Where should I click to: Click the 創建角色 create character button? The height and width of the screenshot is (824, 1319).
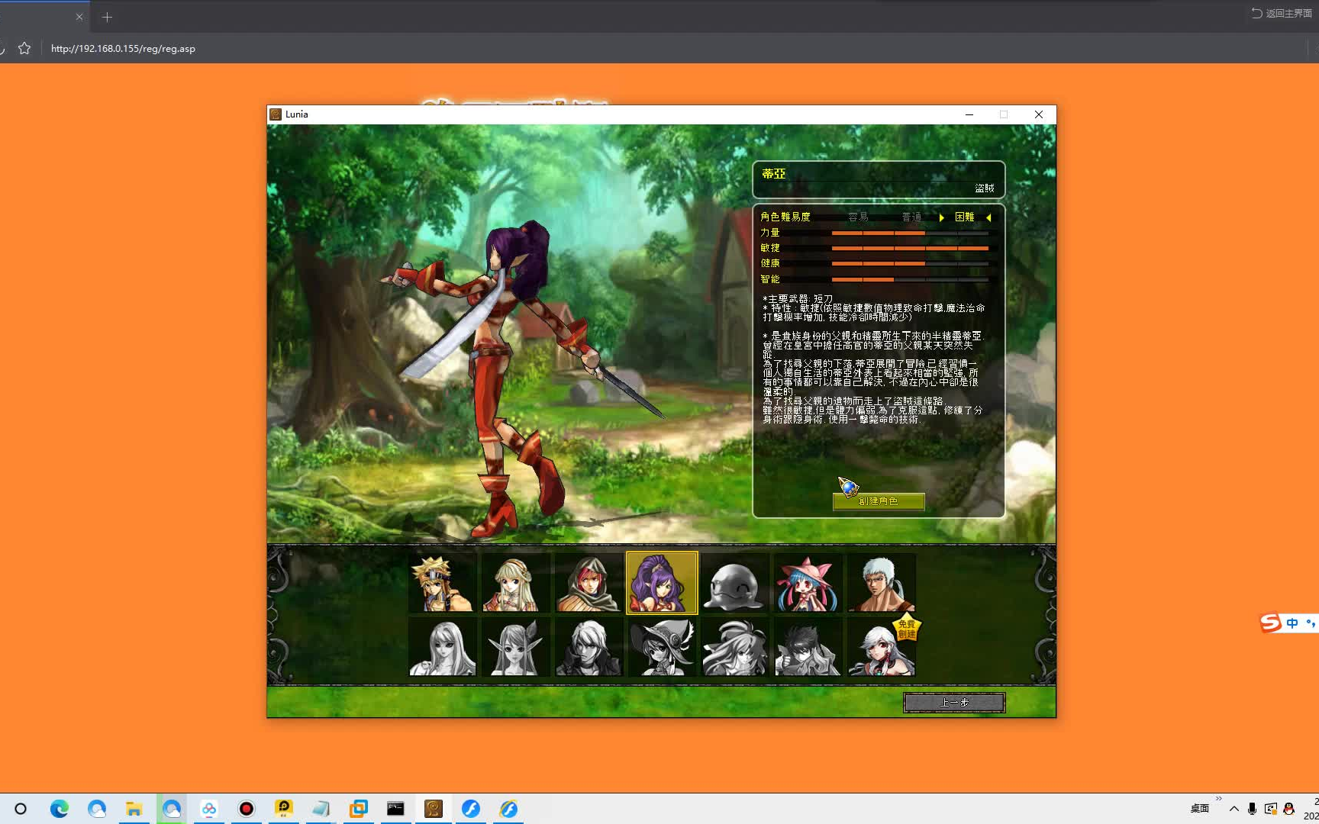pos(879,501)
